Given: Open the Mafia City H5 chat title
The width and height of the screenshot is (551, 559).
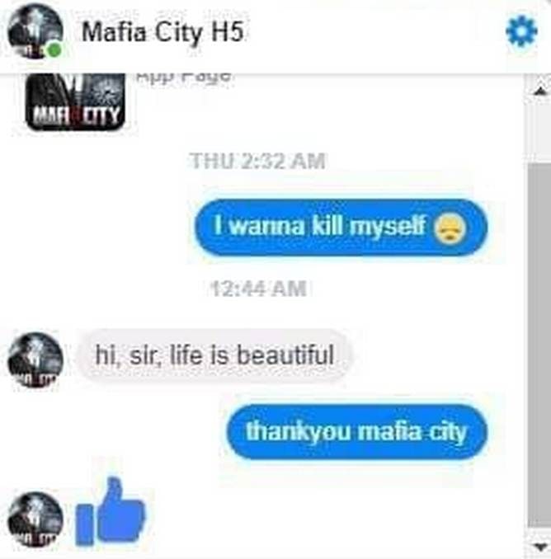Looking at the screenshot, I should (x=163, y=32).
